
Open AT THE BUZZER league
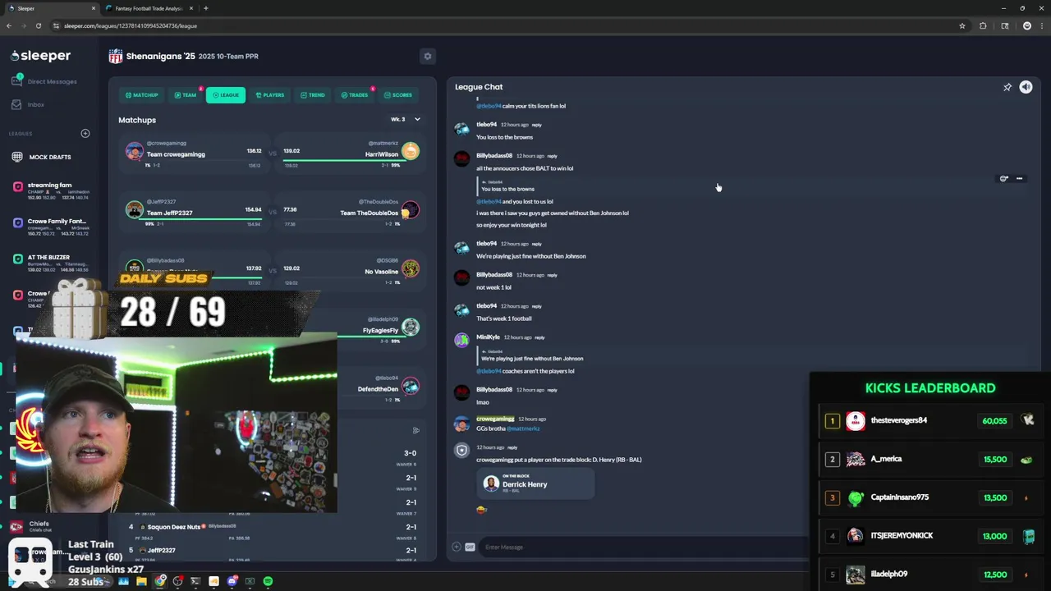click(x=51, y=262)
